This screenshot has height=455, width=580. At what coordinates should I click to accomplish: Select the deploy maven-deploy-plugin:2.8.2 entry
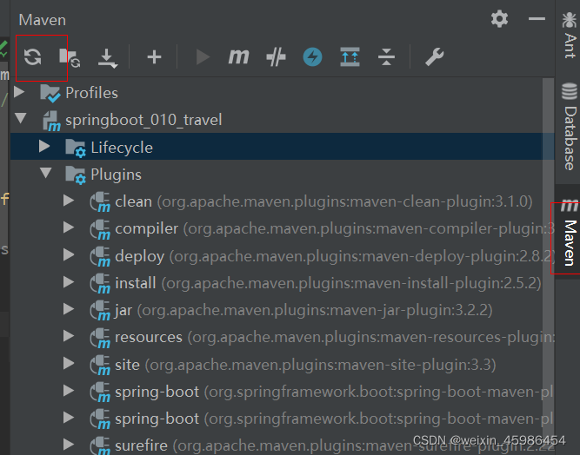coord(335,256)
